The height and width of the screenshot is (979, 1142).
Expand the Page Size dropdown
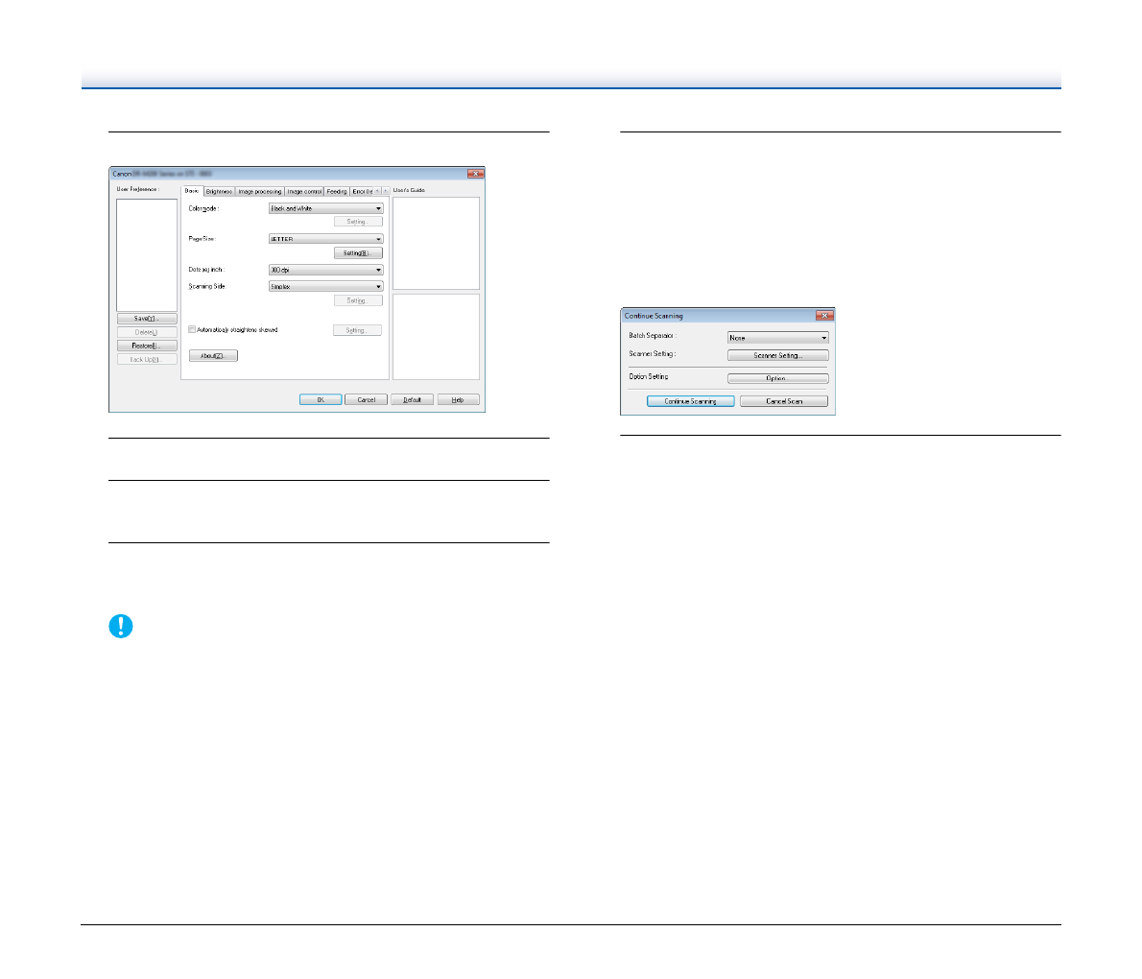tap(325, 239)
